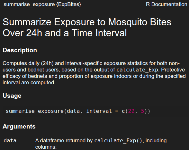Click the summarise_exposure topic name in header
Screen dimensions: 189x150
29,4
